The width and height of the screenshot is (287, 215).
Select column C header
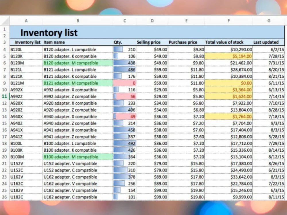pyautogui.click(x=125, y=21)
